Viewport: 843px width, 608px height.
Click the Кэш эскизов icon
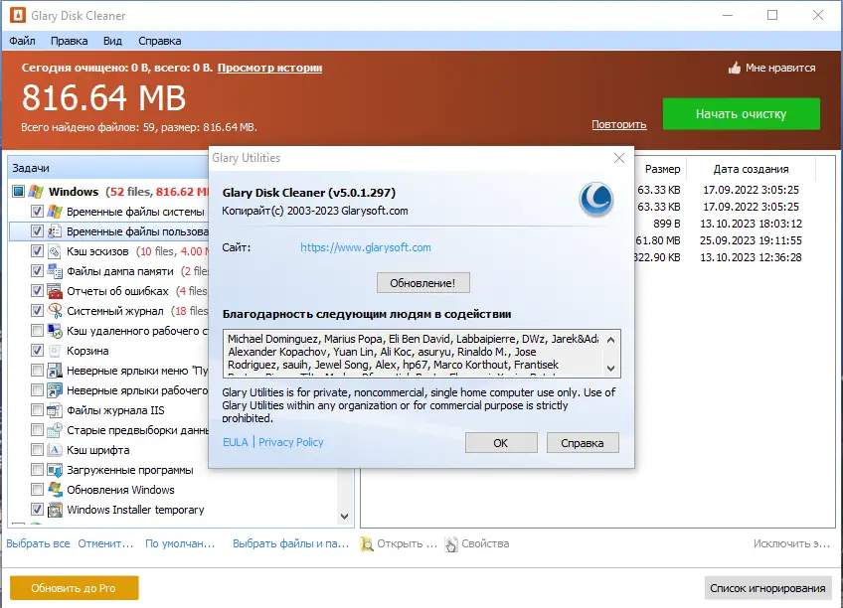[x=55, y=251]
